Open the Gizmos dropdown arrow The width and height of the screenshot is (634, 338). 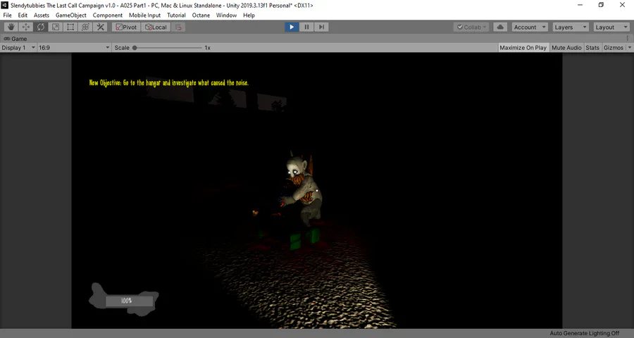pyautogui.click(x=630, y=48)
